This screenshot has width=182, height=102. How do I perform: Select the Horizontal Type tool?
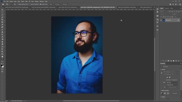[x=2, y=49]
